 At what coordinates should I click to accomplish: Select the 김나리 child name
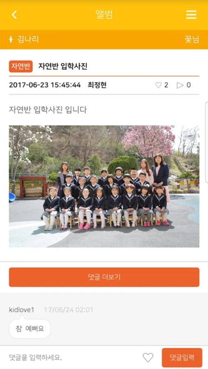(x=28, y=39)
